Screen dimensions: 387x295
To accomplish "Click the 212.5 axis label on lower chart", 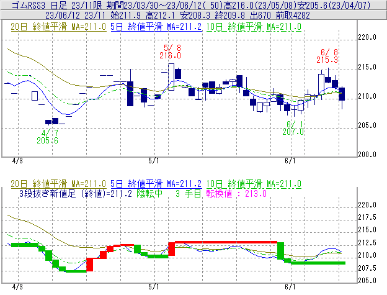I will [367, 243].
